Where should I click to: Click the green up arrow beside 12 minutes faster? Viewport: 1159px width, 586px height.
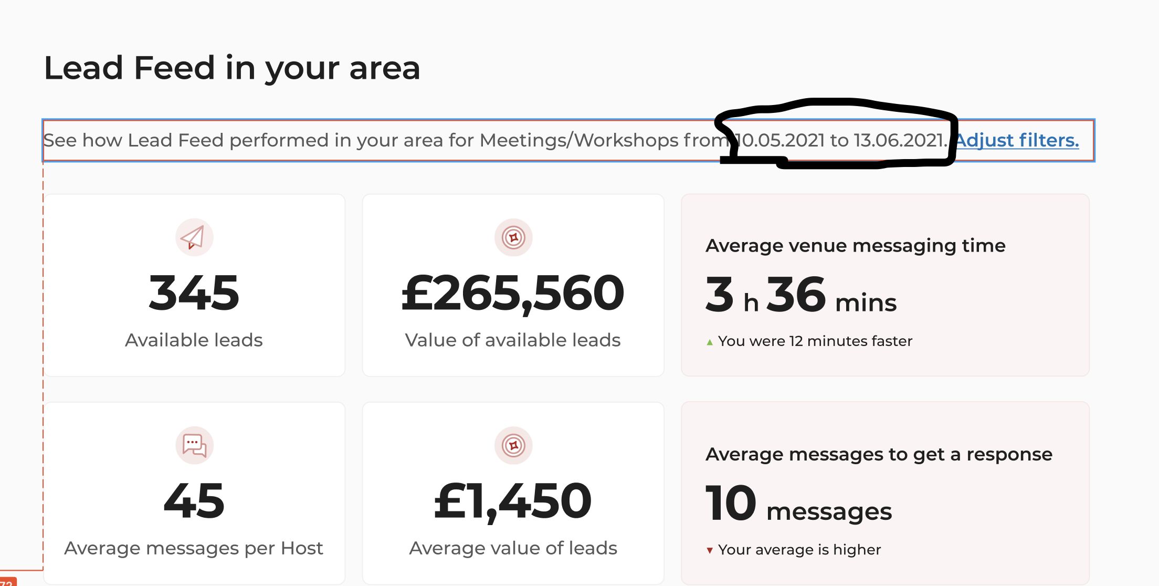[710, 342]
